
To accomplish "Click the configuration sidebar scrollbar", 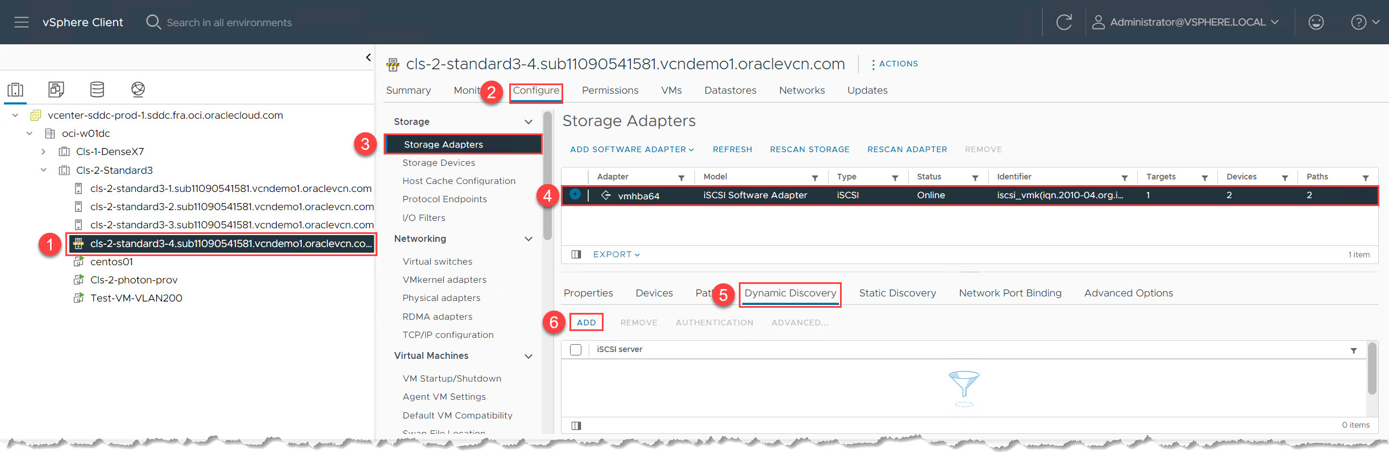I will [547, 175].
